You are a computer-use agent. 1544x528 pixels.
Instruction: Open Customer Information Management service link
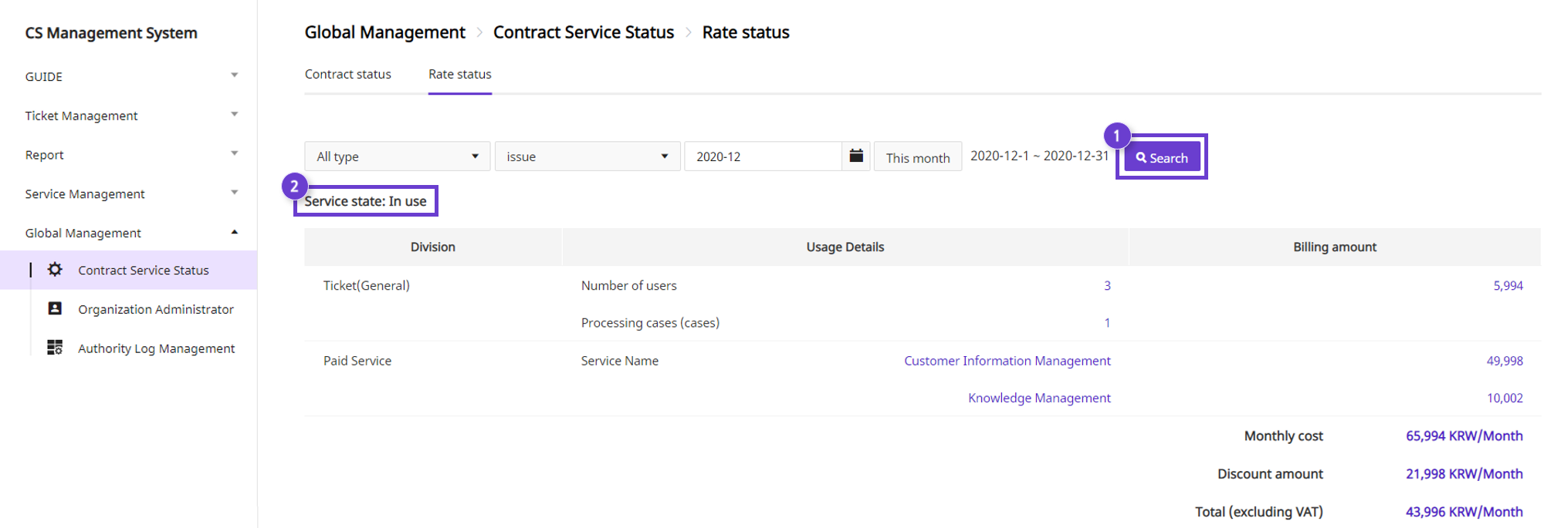pos(1007,361)
